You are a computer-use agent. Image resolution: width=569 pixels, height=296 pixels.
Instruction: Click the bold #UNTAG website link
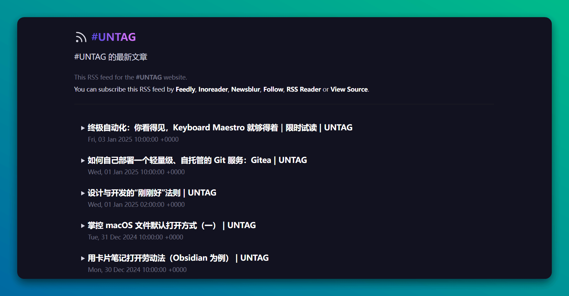coord(149,78)
